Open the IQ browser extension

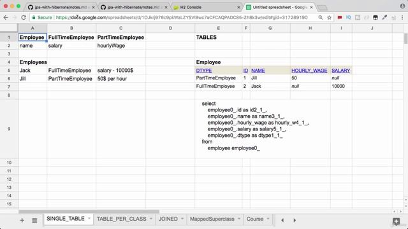(x=349, y=17)
